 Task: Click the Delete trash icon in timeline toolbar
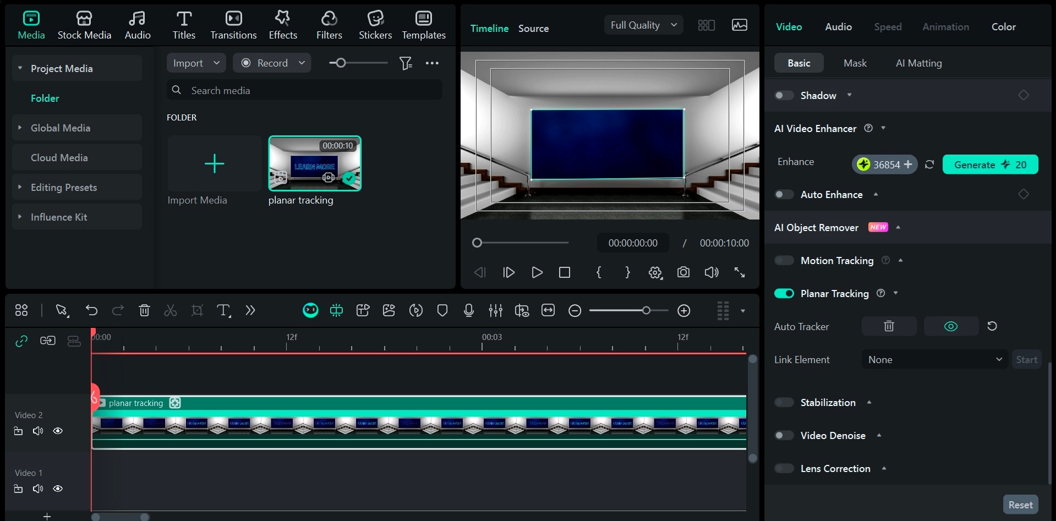[x=144, y=311]
